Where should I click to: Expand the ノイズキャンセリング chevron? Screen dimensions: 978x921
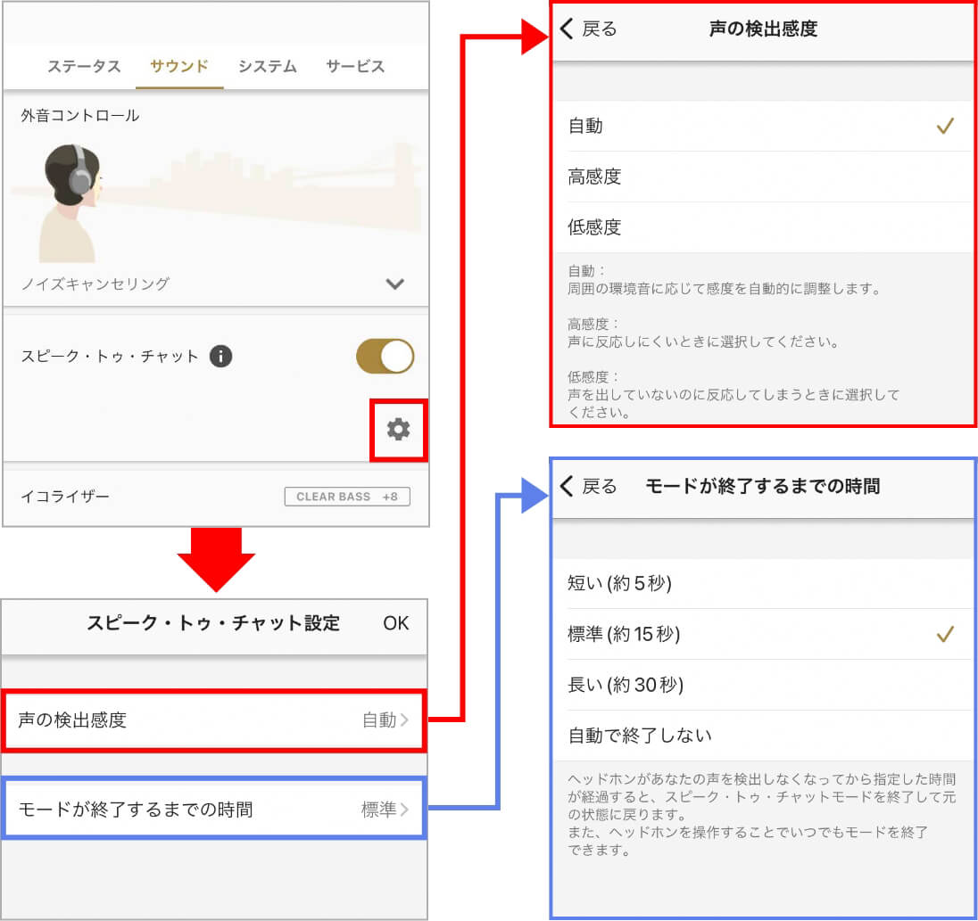coord(394,284)
